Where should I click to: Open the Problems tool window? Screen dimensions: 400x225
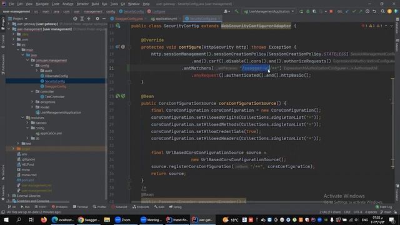click(59, 207)
